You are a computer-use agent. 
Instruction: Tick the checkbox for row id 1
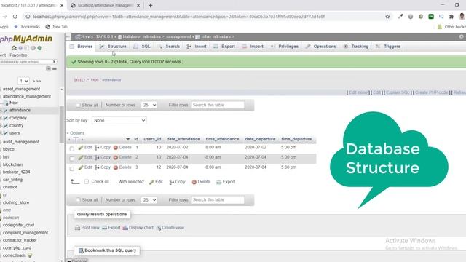[x=72, y=148]
